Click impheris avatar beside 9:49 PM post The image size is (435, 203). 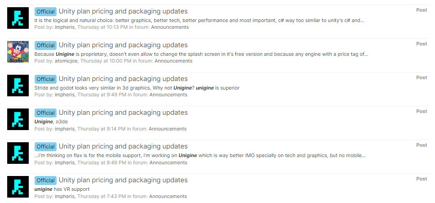point(18,86)
